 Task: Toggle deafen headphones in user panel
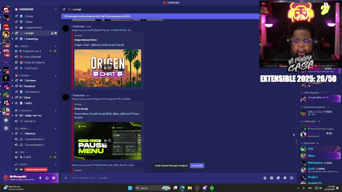(47, 178)
